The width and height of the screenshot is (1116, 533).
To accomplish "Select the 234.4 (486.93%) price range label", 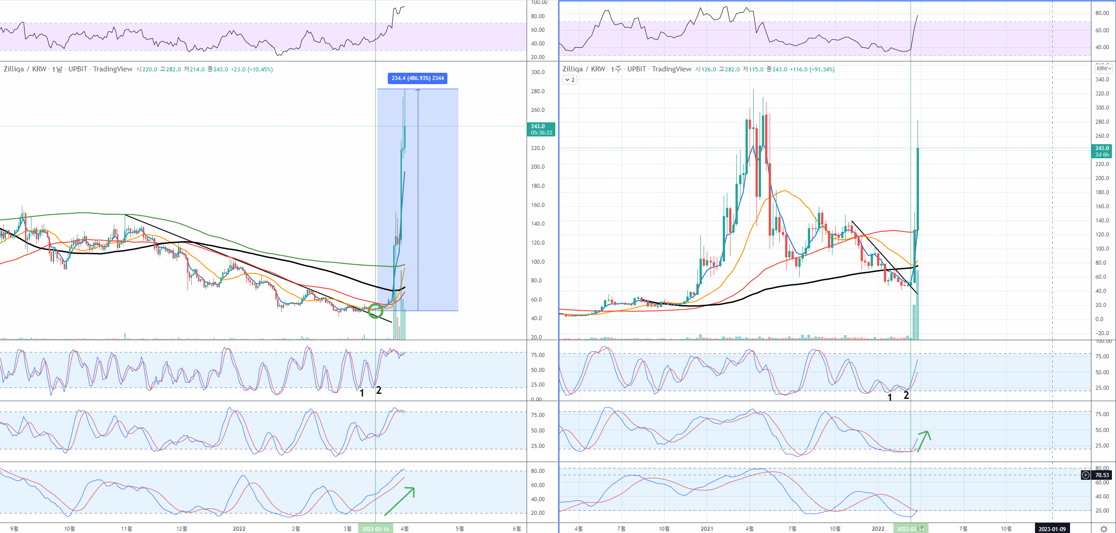I will pyautogui.click(x=417, y=78).
